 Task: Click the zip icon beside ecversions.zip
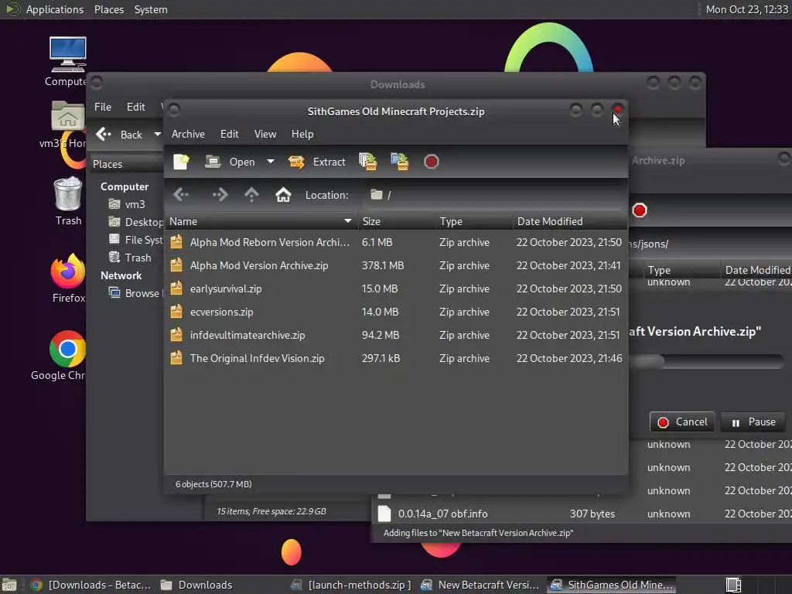pos(176,312)
